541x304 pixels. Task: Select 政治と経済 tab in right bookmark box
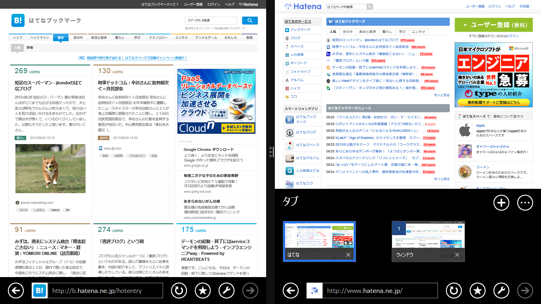368,32
